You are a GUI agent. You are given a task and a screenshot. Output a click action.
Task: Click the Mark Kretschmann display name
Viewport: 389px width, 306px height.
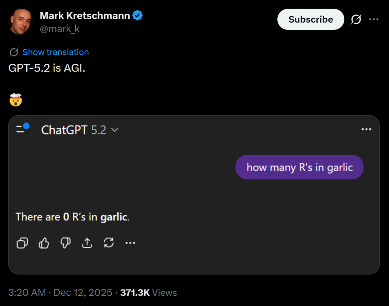(85, 15)
